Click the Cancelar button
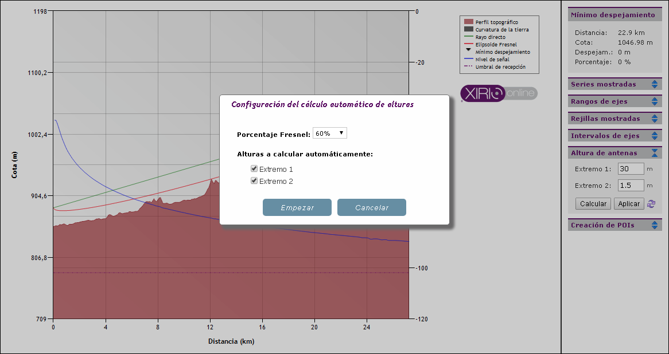This screenshot has height=354, width=669. (372, 207)
